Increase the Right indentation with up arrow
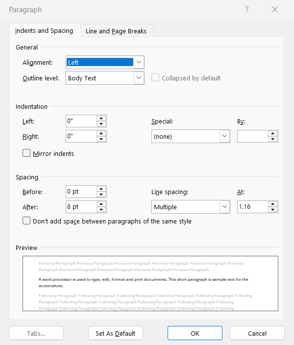This screenshot has width=294, height=345. (x=101, y=133)
